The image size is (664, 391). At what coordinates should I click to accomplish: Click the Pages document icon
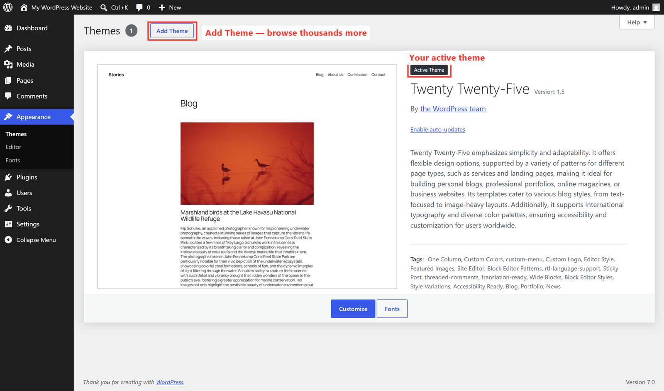click(x=8, y=81)
